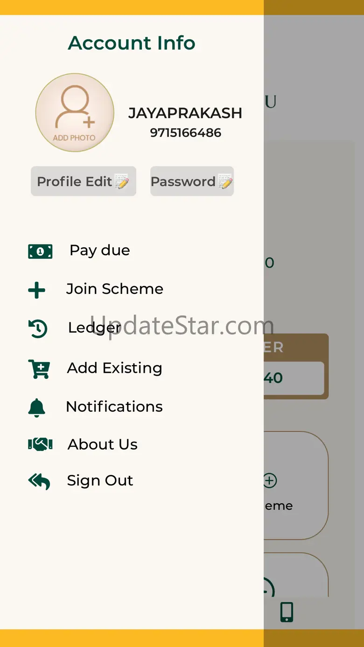
Task: Click the banknote icon beside Pay due
Action: pyautogui.click(x=40, y=251)
